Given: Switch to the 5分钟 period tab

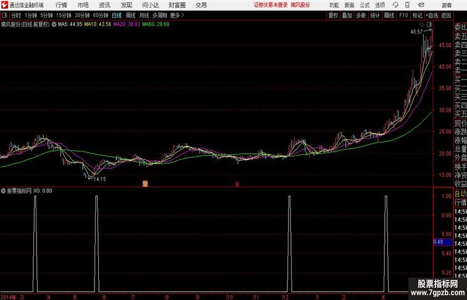Looking at the screenshot, I should pyautogui.click(x=46, y=15).
